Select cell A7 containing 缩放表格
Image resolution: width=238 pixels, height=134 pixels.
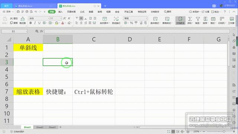[28, 92]
